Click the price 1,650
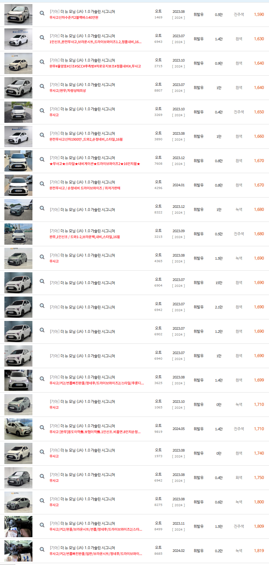 tap(259, 112)
